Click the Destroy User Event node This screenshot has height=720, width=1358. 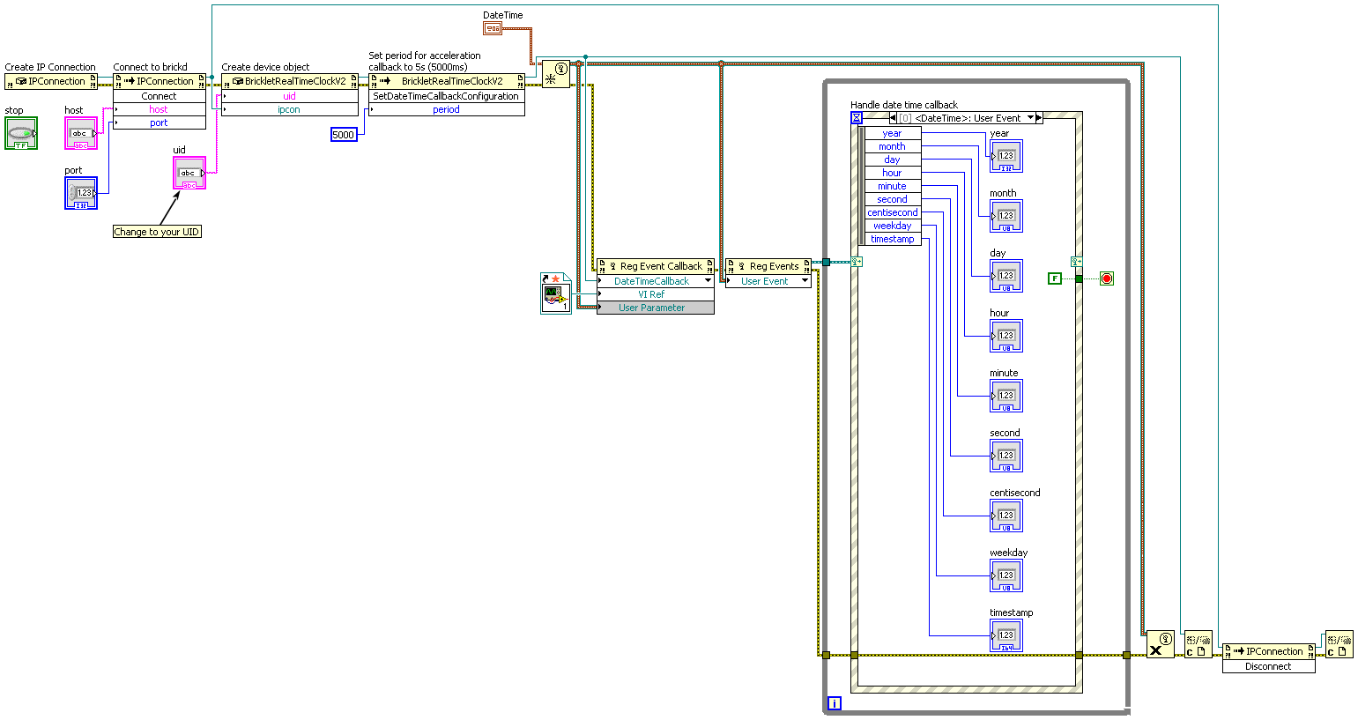tap(1161, 644)
